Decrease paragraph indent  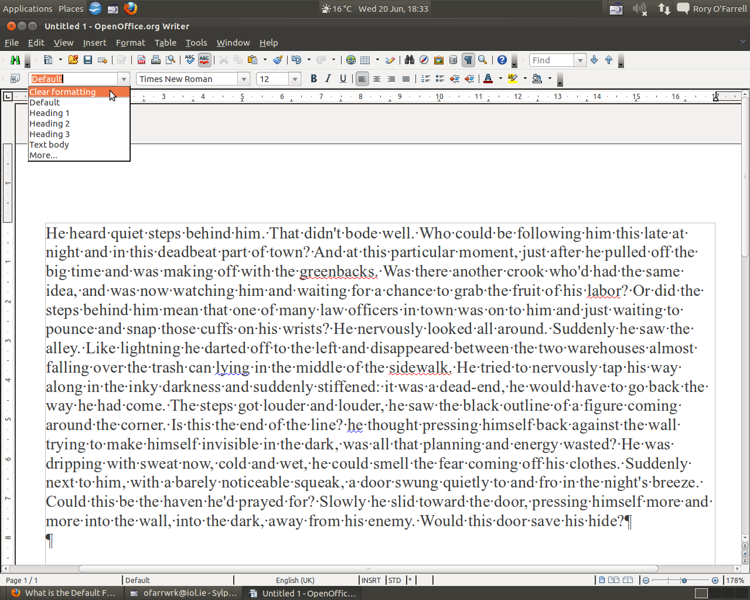pos(455,79)
